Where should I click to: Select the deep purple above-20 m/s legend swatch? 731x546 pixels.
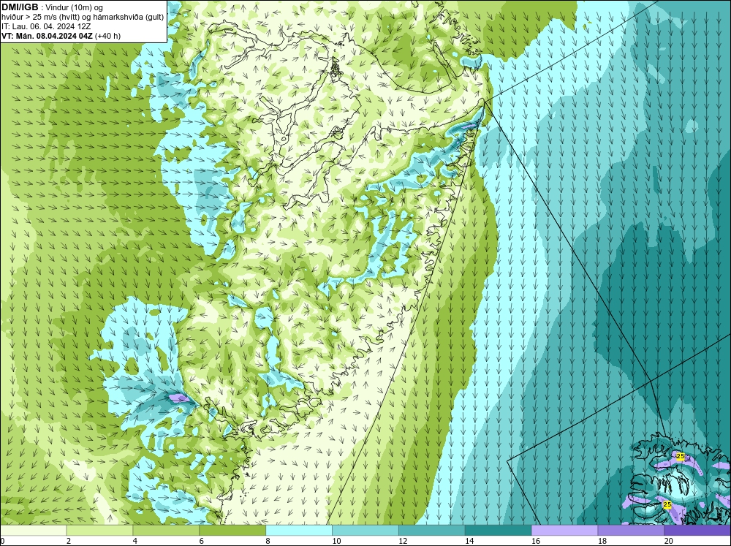[x=697, y=531]
